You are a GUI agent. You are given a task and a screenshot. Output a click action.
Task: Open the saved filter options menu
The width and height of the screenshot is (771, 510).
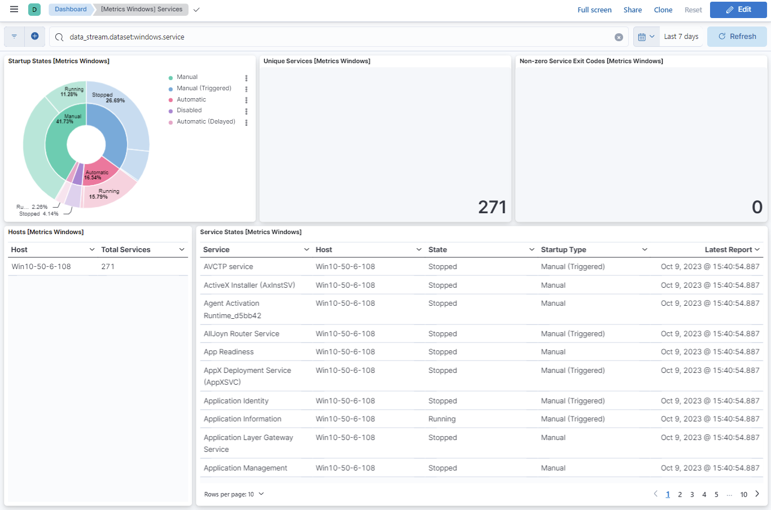14,37
